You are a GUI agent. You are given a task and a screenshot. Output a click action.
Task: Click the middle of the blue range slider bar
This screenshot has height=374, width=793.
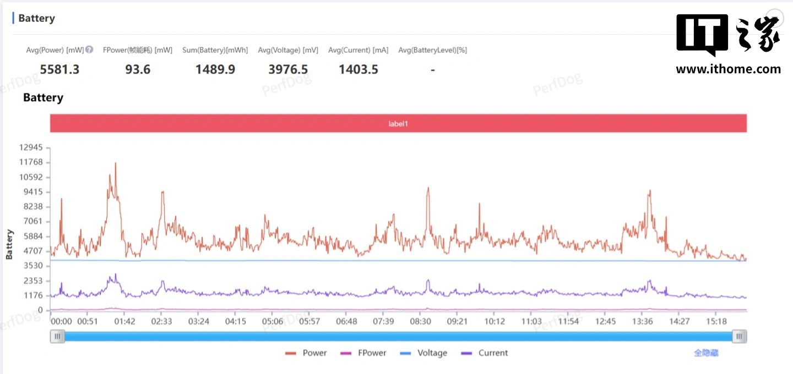coord(398,337)
